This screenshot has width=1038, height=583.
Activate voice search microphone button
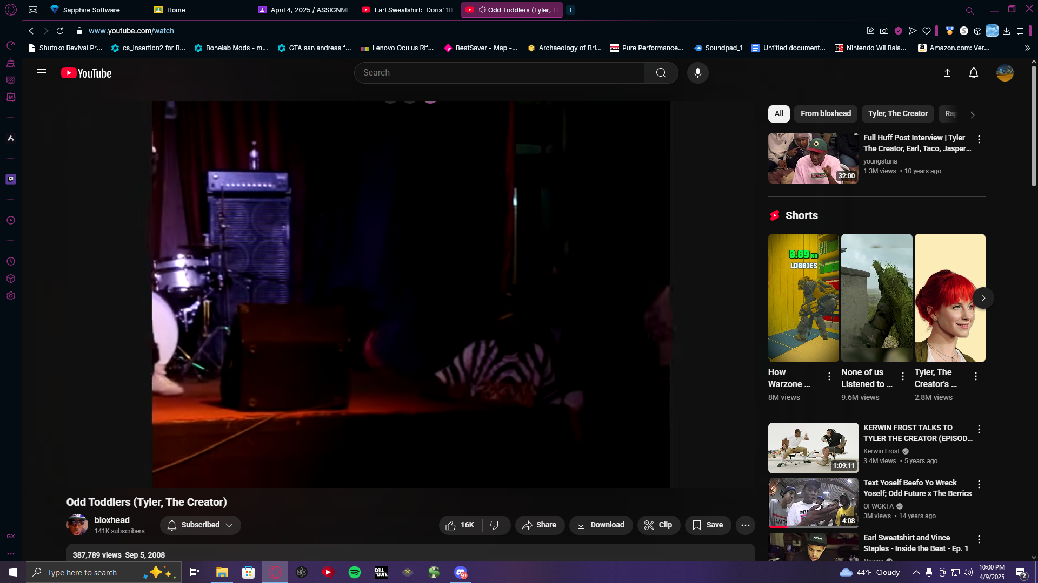click(697, 73)
